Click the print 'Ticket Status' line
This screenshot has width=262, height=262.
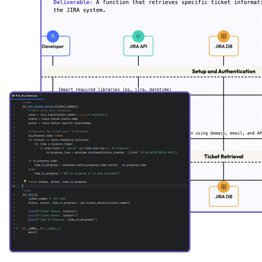(x=53, y=211)
